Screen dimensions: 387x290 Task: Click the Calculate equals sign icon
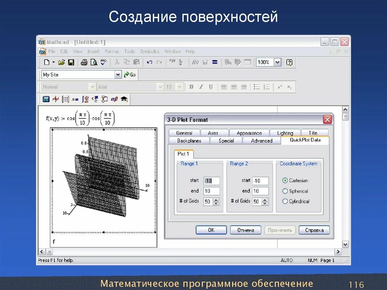pyautogui.click(x=215, y=62)
